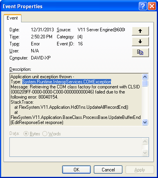
Task: Copy event details to clipboard
Action: pos(140,52)
